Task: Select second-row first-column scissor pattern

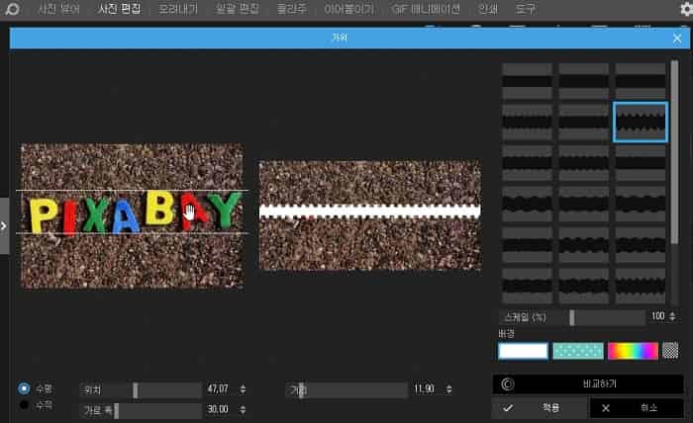Action: pyautogui.click(x=528, y=123)
